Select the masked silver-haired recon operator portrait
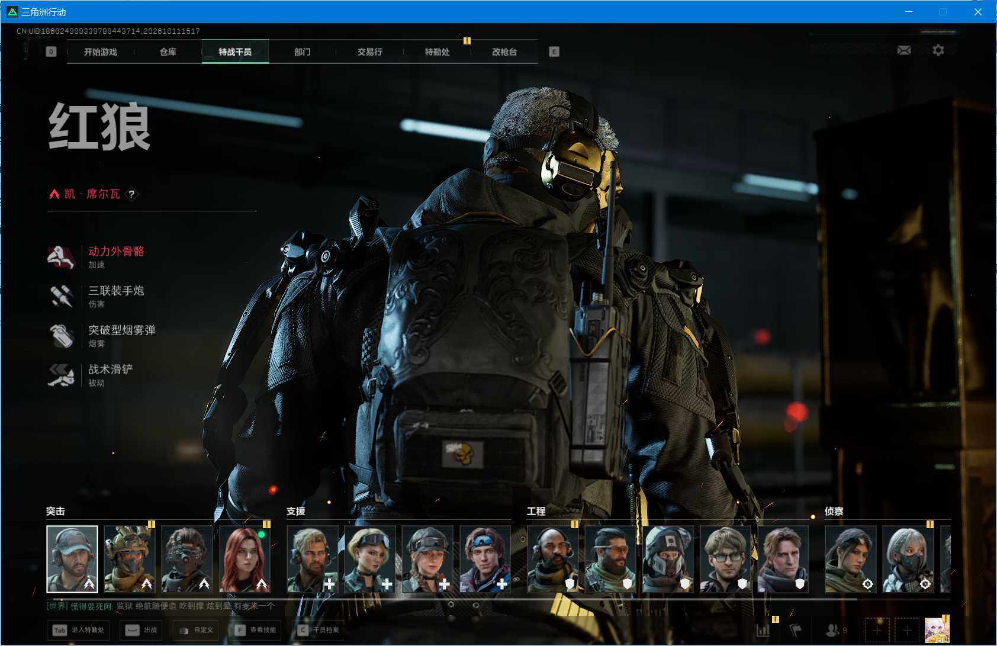 [x=908, y=559]
